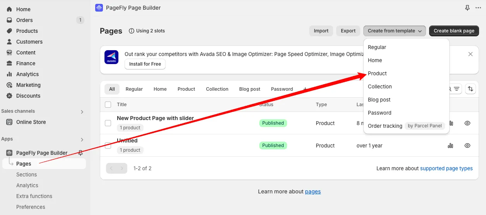Switch to the Password tab
Viewport: 486px width, 215px height.
pyautogui.click(x=282, y=89)
